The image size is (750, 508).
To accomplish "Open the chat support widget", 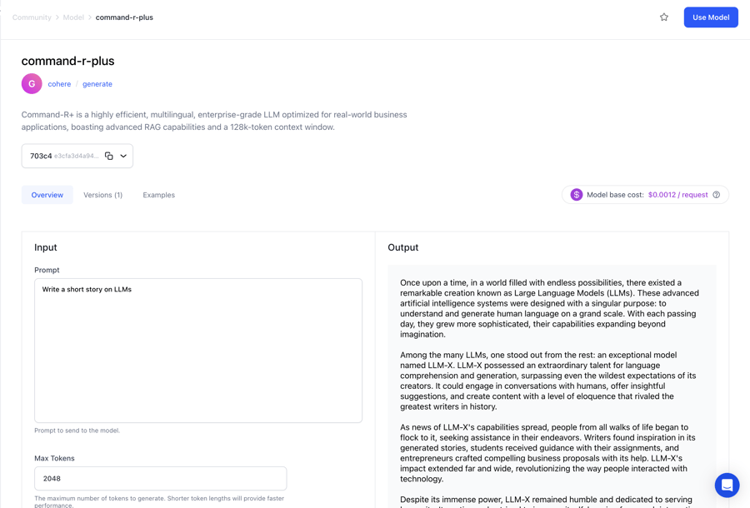I will tap(727, 485).
